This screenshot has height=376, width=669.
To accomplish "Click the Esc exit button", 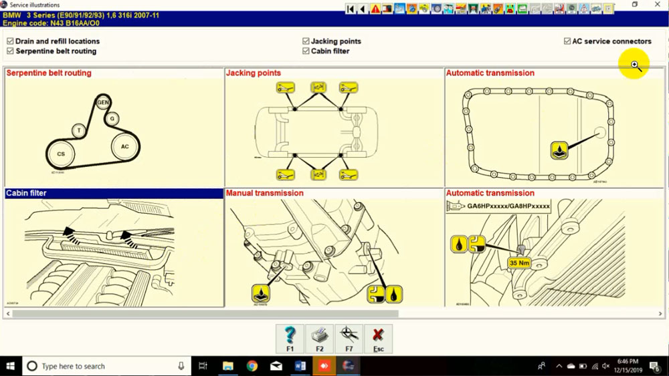I will point(378,339).
